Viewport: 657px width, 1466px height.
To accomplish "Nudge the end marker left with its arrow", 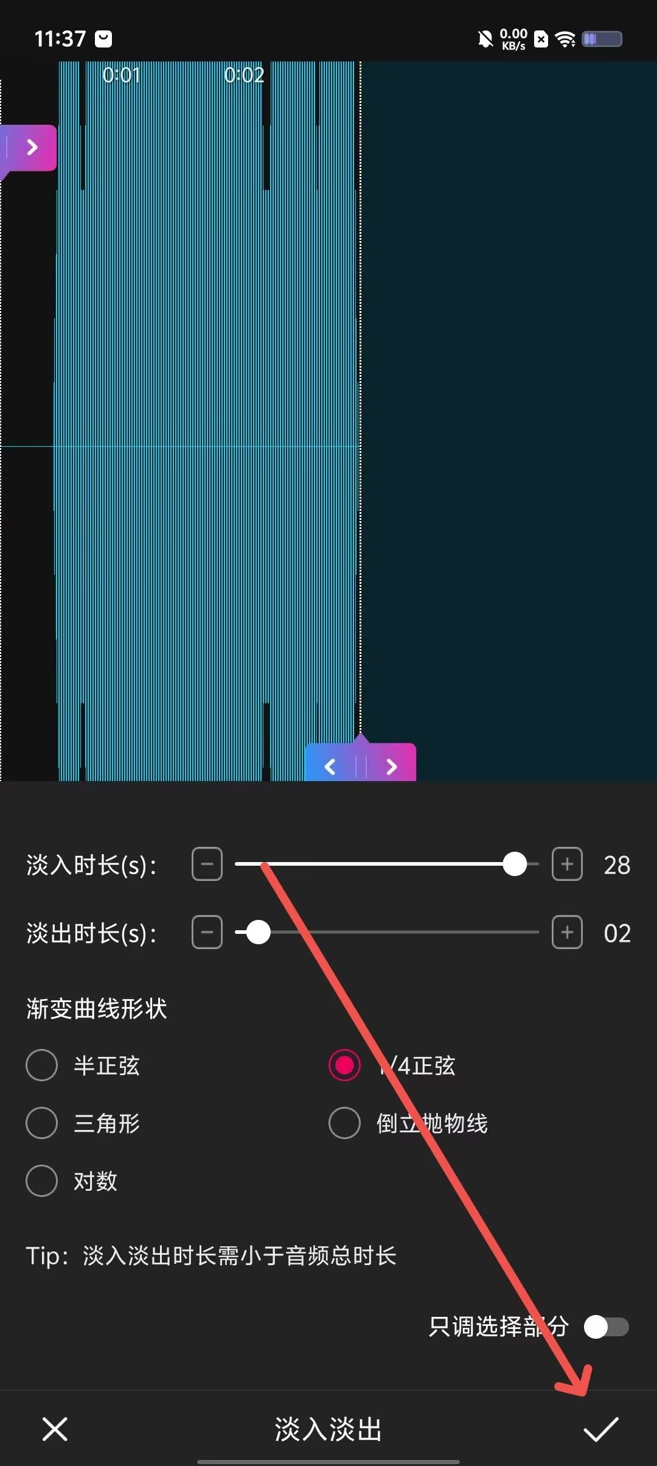I will (x=330, y=766).
